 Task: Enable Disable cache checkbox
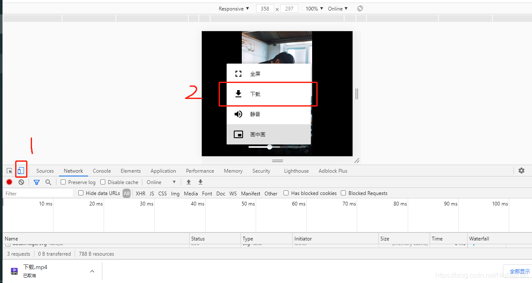point(103,182)
